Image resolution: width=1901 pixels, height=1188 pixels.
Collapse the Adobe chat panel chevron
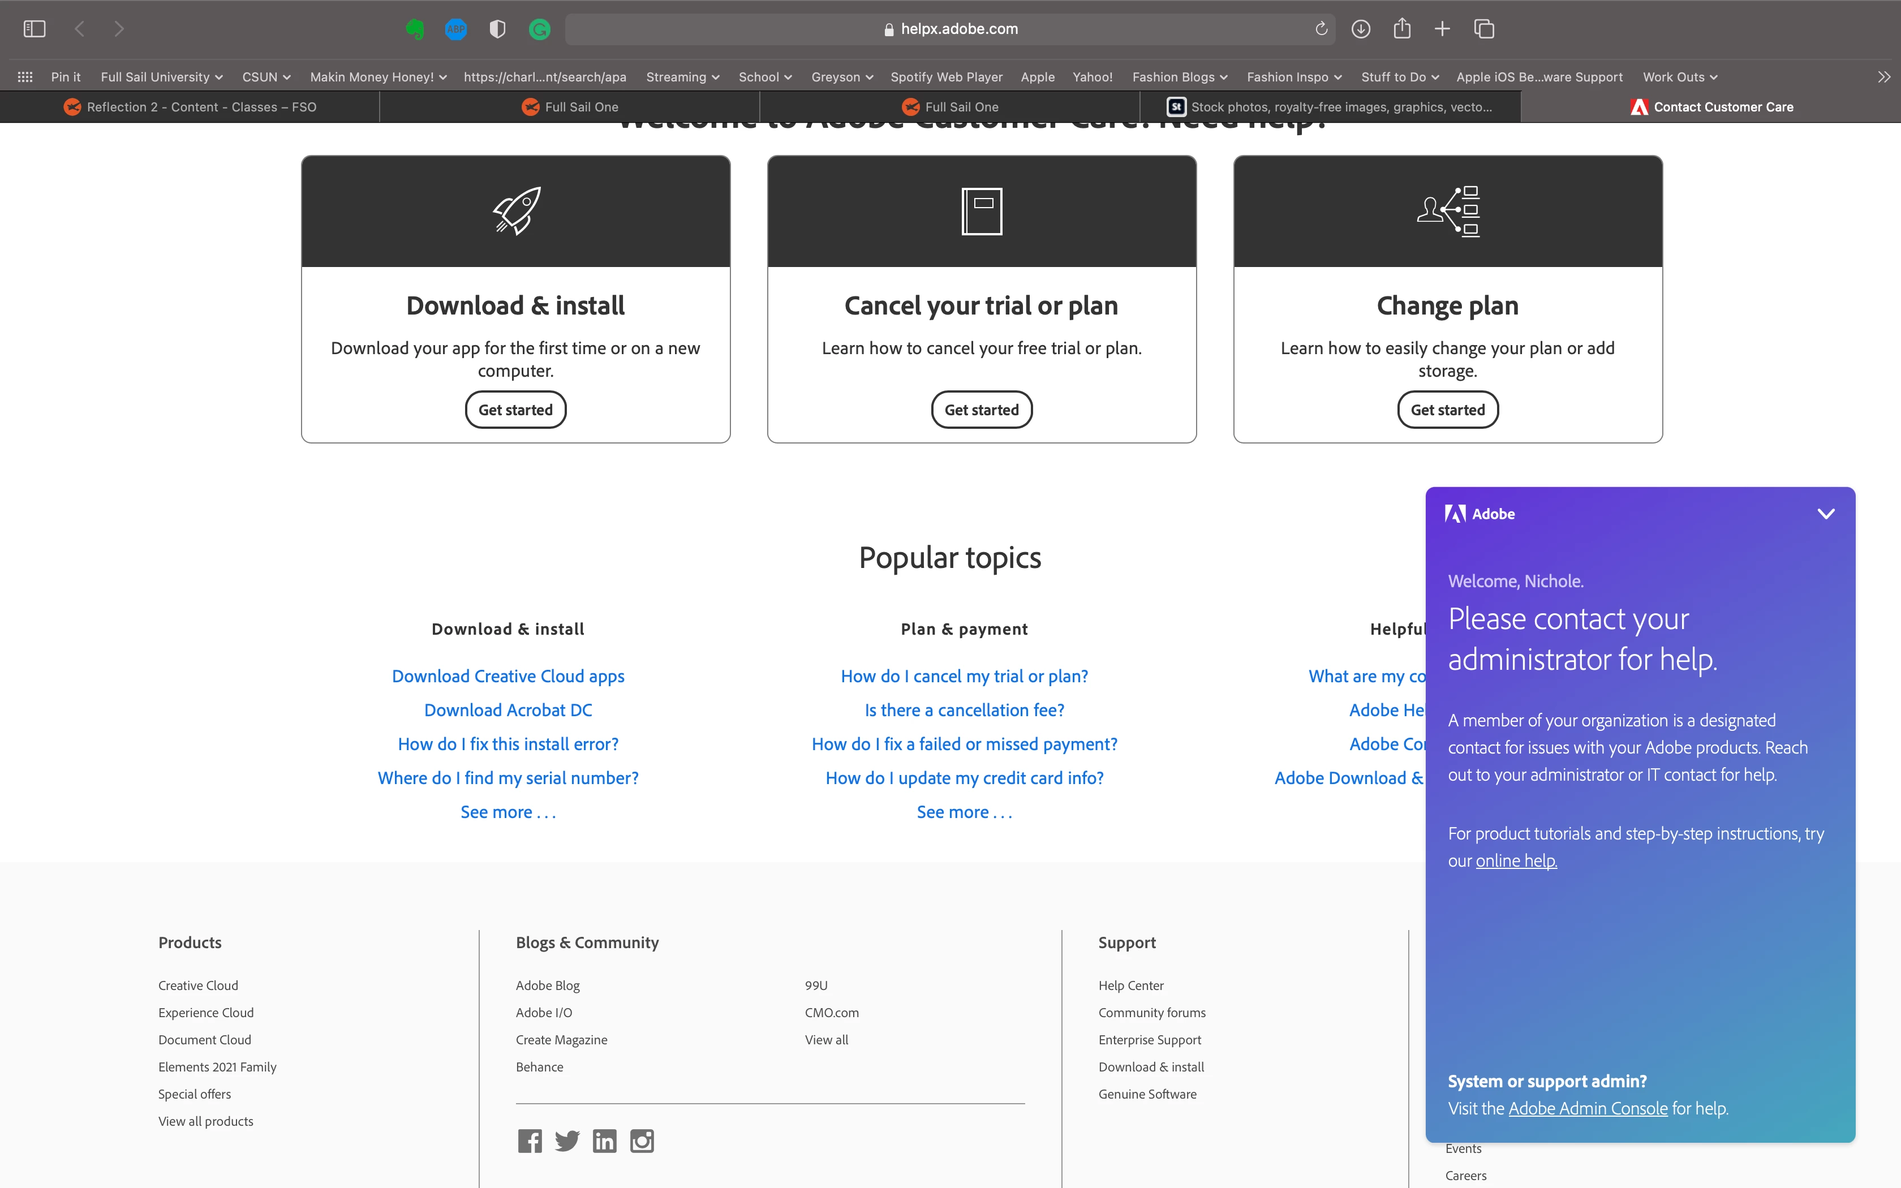point(1826,514)
